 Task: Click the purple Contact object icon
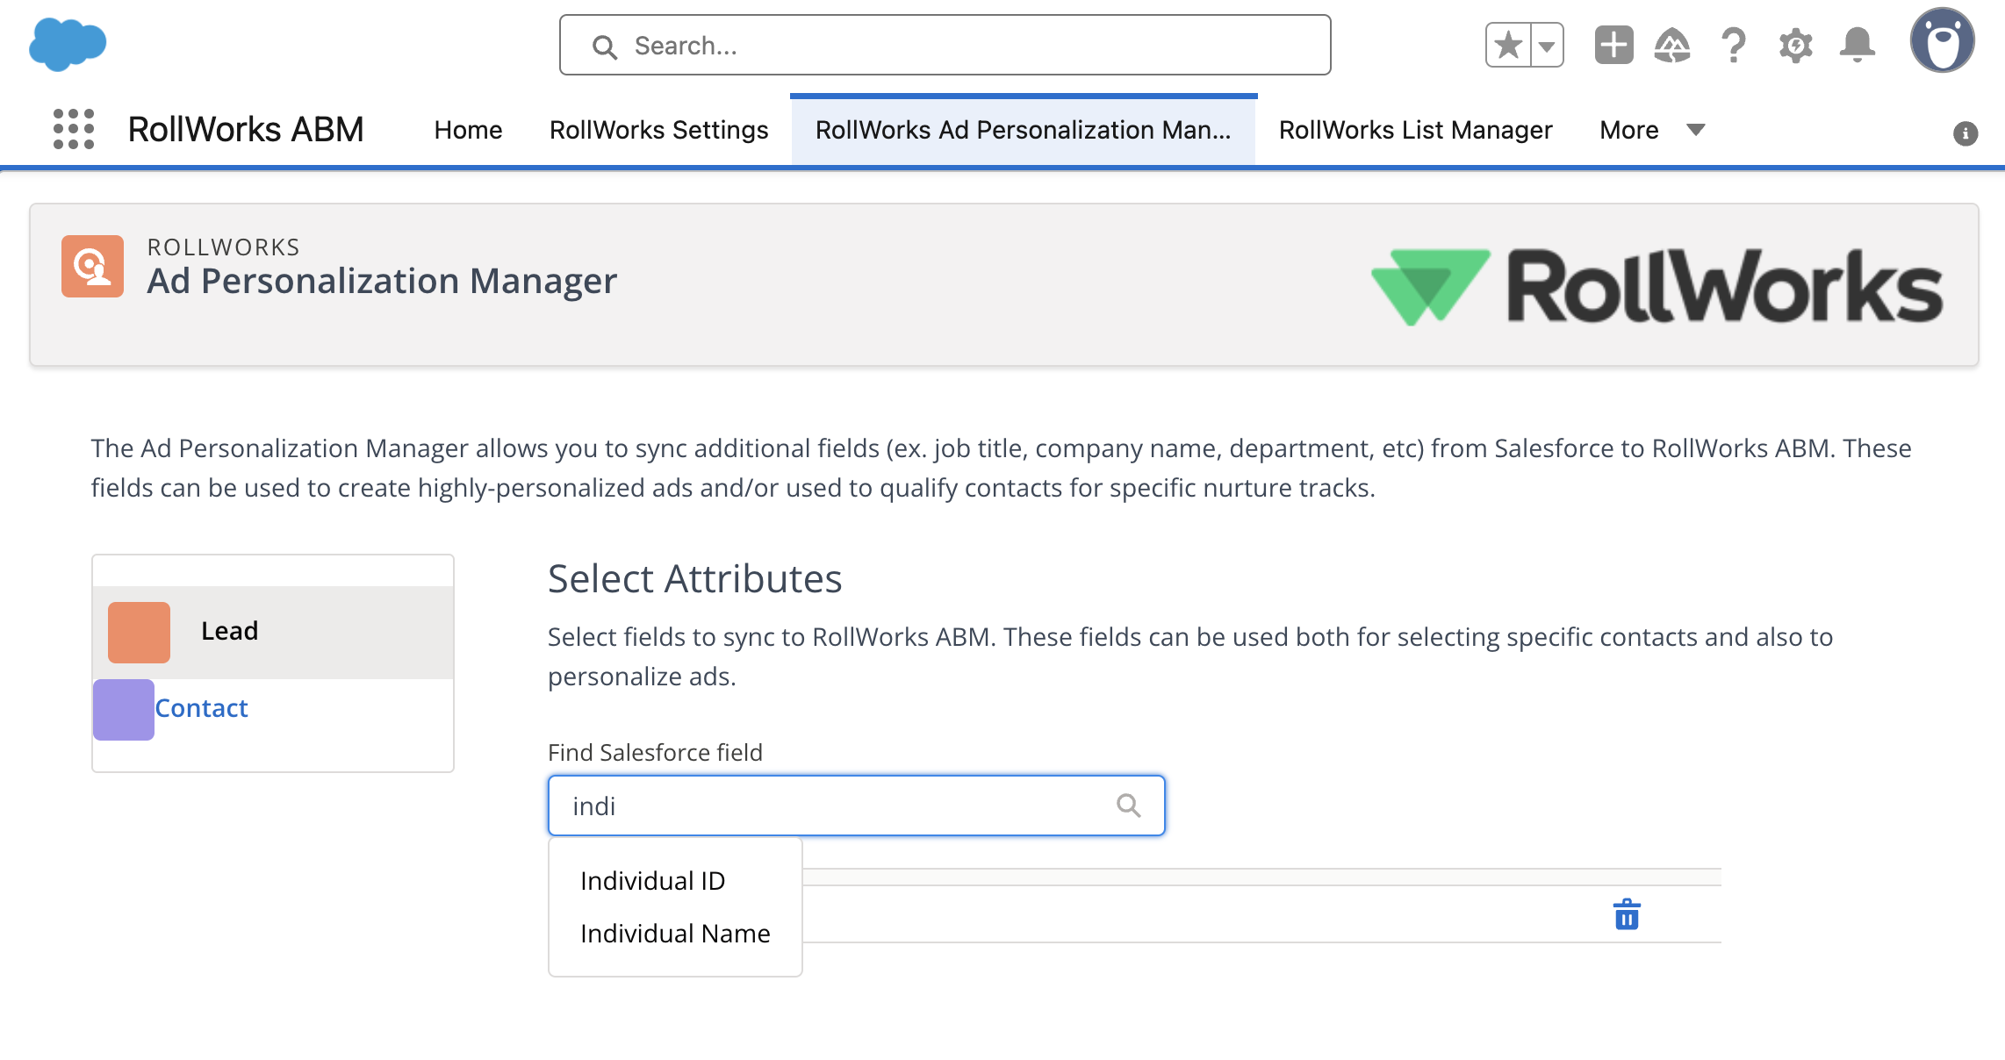pyautogui.click(x=124, y=709)
